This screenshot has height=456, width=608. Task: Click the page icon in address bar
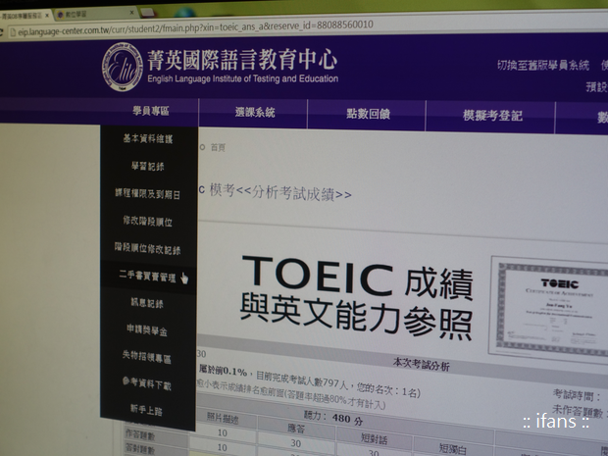click(x=13, y=32)
